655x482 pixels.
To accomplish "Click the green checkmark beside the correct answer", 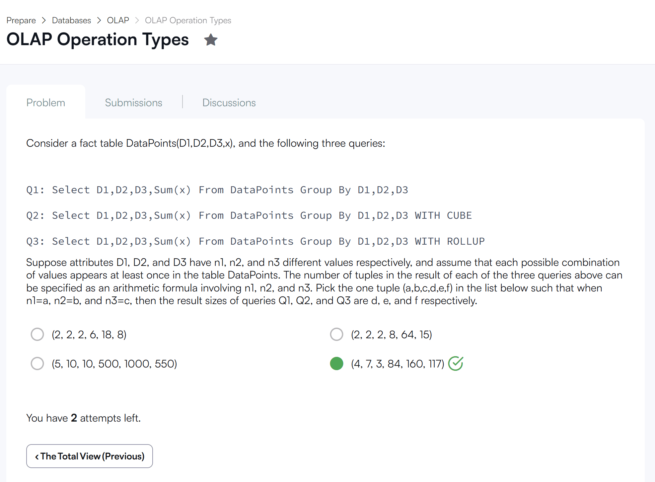I will [x=456, y=363].
